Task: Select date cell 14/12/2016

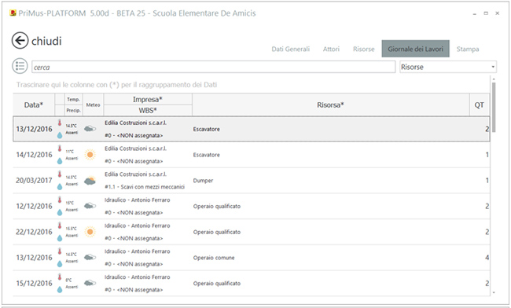Action: 35,155
